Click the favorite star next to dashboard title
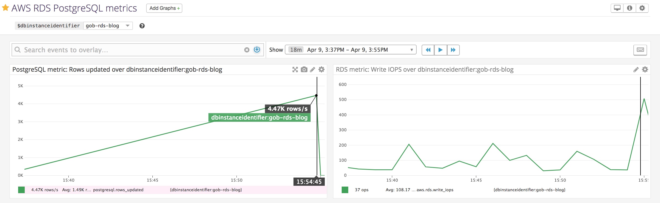 coord(5,8)
